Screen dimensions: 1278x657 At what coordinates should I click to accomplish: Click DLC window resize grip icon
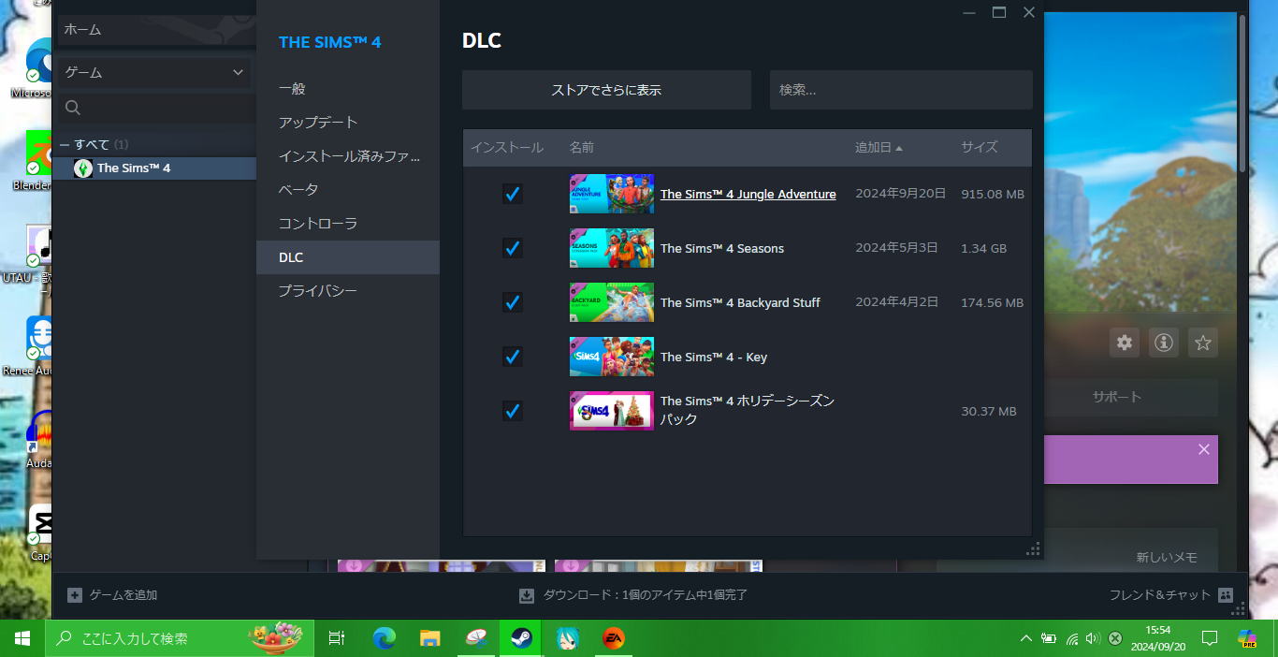point(1034,549)
